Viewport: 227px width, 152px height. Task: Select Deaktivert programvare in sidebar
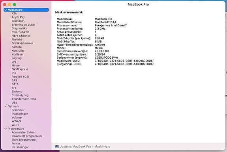click(27, 136)
